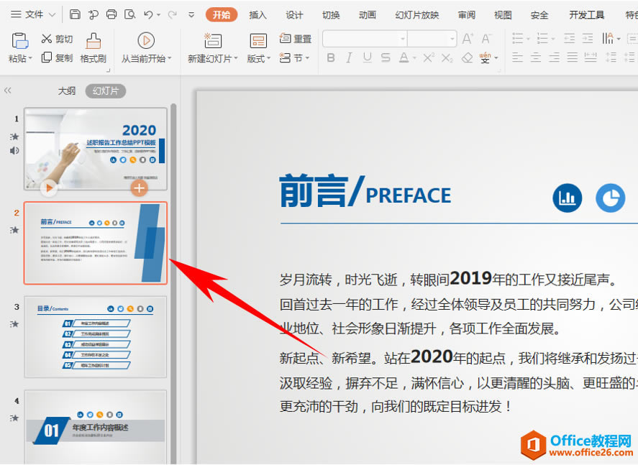Toggle Underline formatting button
Viewport: 638px width, 465px height.
367,57
